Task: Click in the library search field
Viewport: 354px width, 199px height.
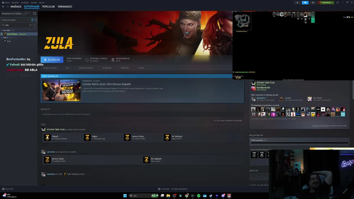Action: [16, 25]
